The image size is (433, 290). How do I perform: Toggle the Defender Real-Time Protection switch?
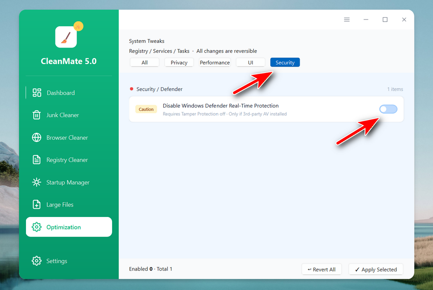pos(388,109)
